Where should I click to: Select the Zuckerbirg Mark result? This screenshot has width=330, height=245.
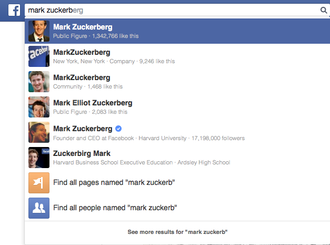(x=177, y=158)
